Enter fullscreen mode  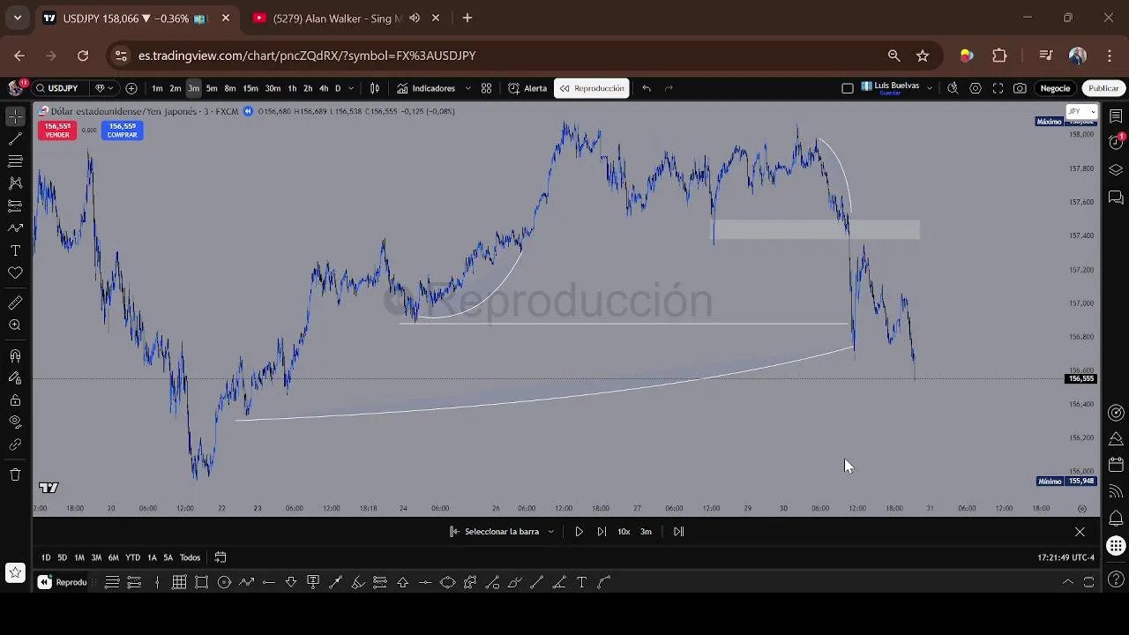click(998, 88)
